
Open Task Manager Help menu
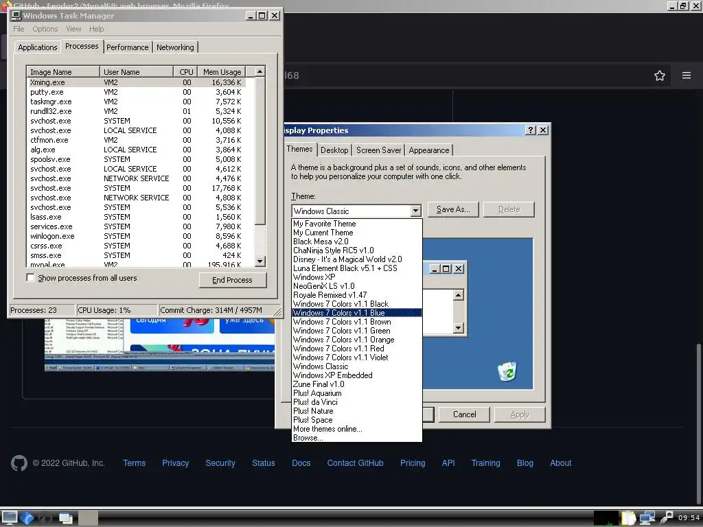96,29
